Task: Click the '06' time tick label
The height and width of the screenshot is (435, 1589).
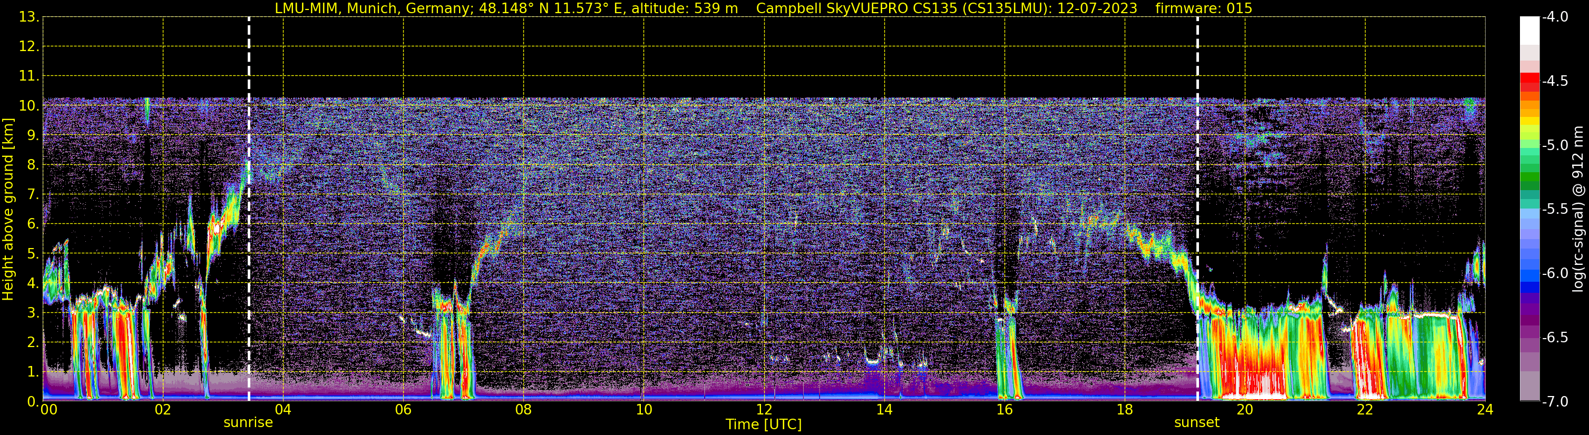Action: point(403,410)
